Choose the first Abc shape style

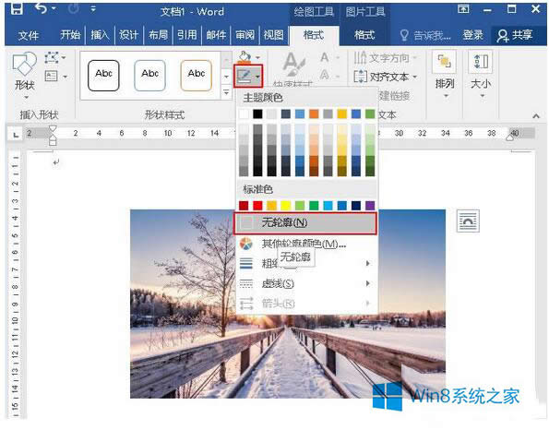[103, 76]
